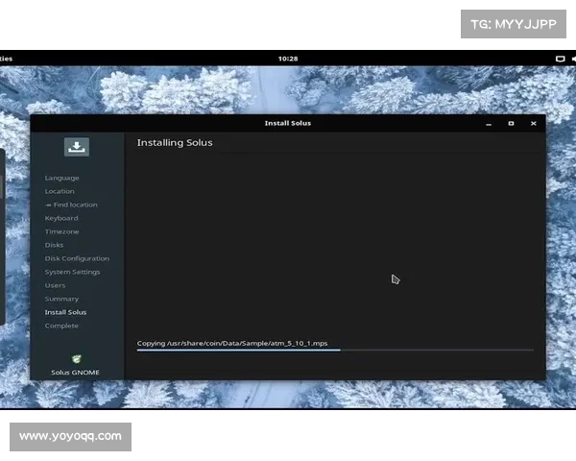
Task: Jump to the Users step
Action: 55,285
